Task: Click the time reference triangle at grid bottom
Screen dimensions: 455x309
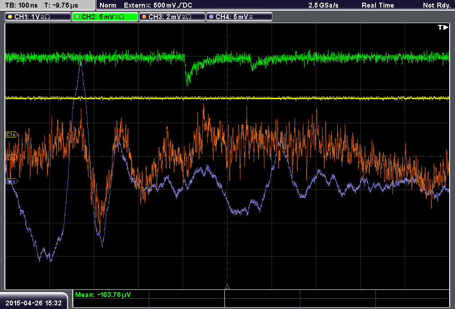Action: tap(227, 287)
